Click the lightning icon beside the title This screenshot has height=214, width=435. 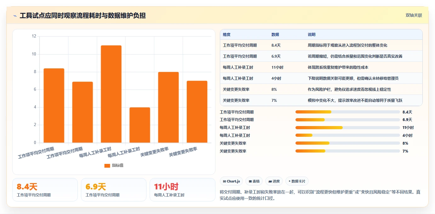15,16
